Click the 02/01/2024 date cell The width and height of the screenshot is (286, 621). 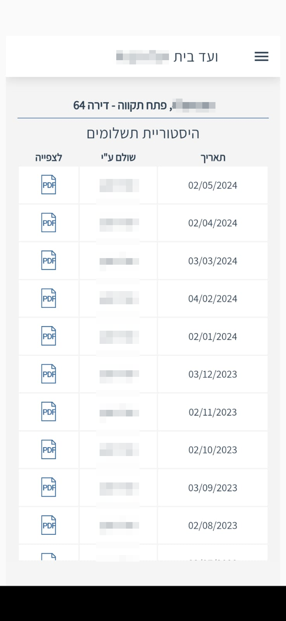(x=212, y=337)
